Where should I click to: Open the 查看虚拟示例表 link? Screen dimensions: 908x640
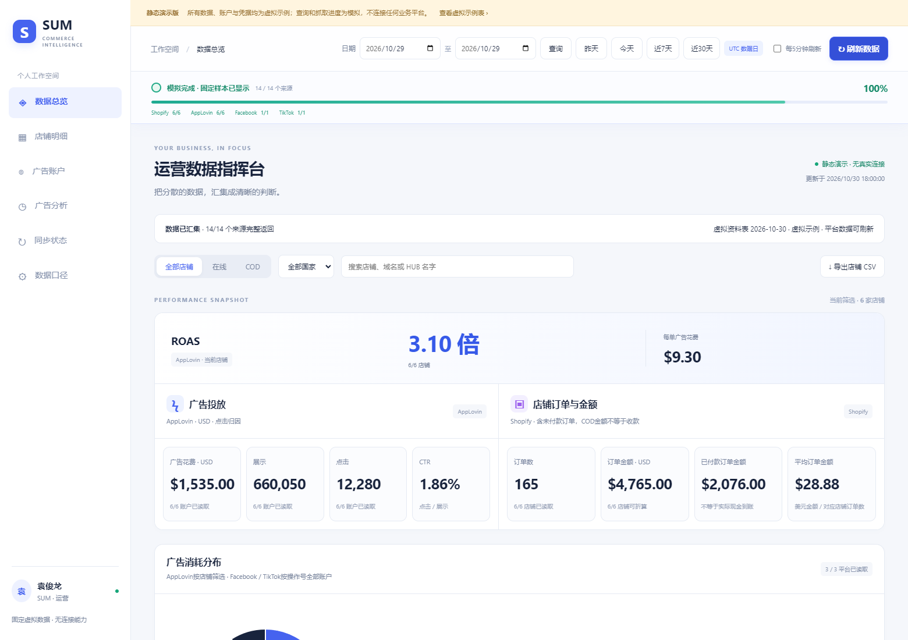click(463, 13)
